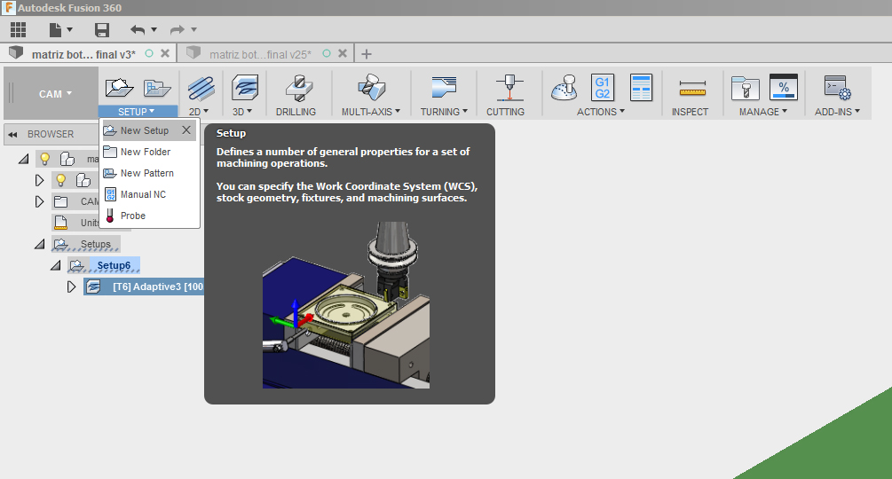Viewport: 892px width, 479px height.
Task: Expand the CAM folder row triangle
Action: pyautogui.click(x=39, y=201)
